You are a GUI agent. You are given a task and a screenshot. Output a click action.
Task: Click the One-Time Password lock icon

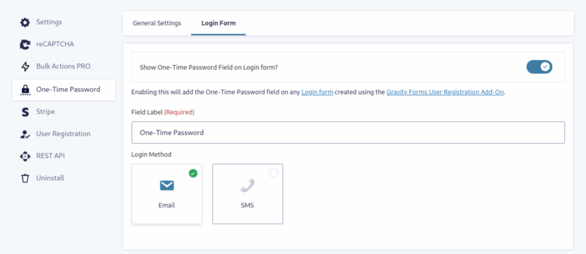[x=25, y=90]
